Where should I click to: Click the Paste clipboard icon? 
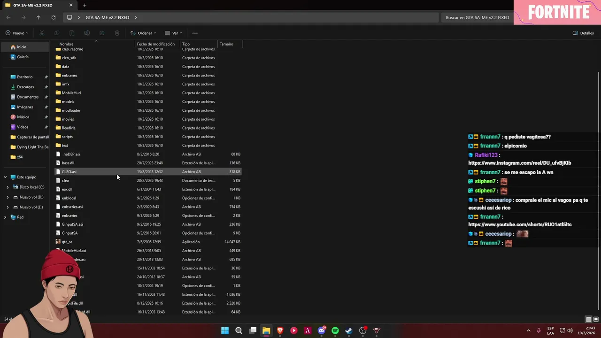[x=72, y=33]
